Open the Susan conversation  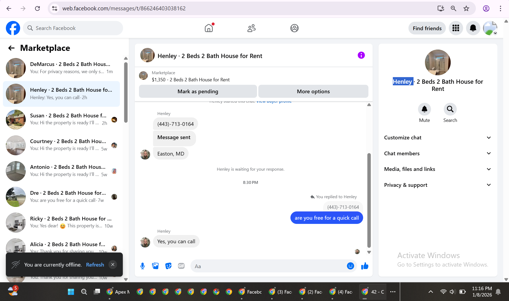point(61,119)
